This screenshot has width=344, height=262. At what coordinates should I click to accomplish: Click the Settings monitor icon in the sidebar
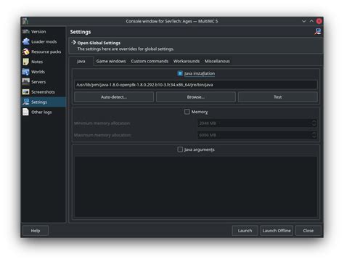pos(25,102)
